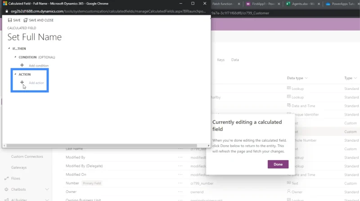Open Flows in the left navigation
Viewport: 360px width, 201px height.
(16, 178)
